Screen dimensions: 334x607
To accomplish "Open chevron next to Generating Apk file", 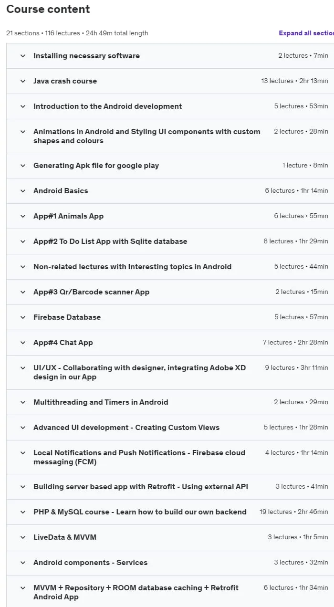I will coord(22,166).
